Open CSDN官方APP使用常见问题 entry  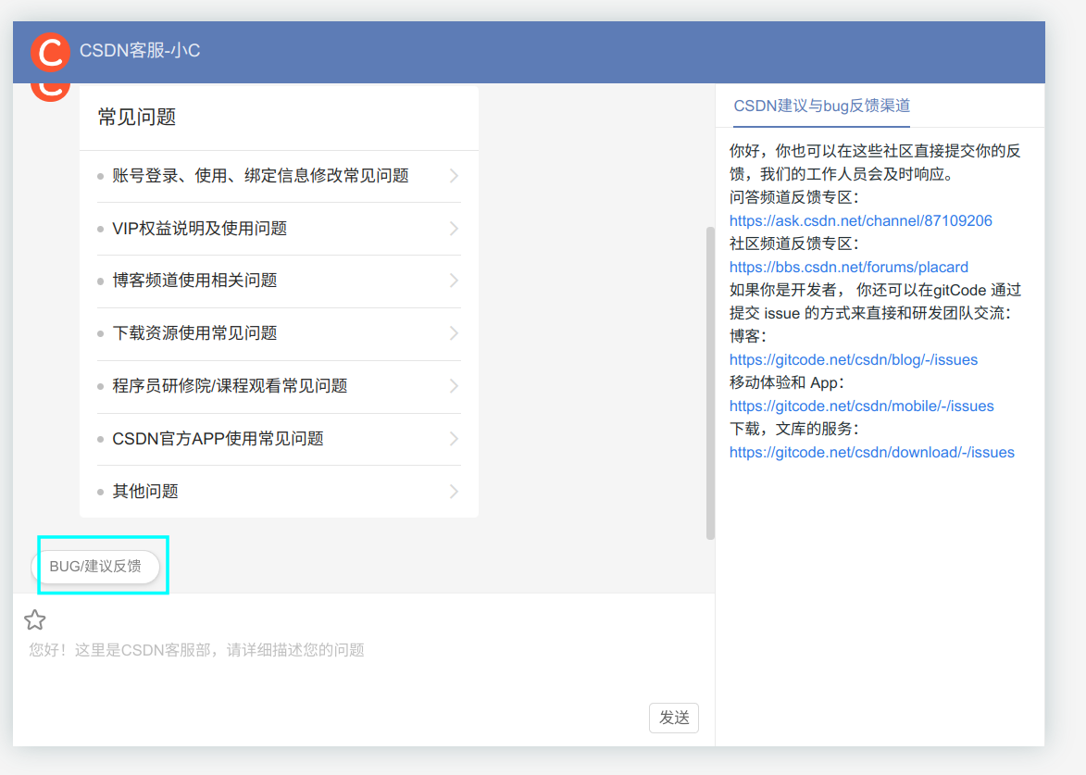pyautogui.click(x=279, y=438)
